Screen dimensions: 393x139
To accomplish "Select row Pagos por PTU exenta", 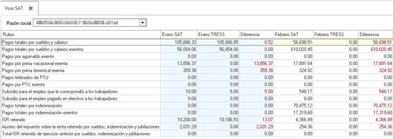I will 196,84.
